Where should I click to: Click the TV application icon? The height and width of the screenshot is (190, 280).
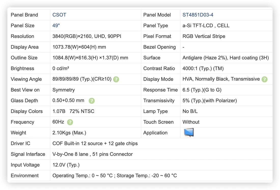189,133
